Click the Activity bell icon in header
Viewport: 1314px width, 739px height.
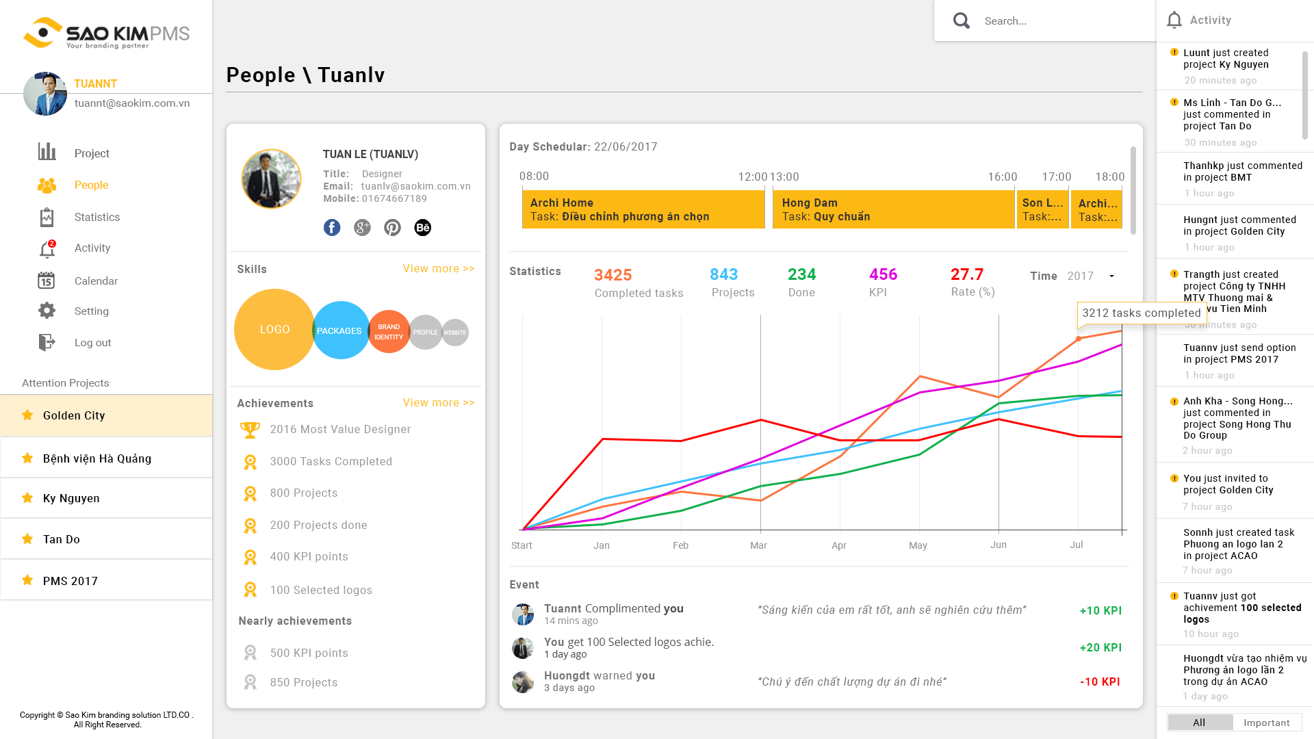1174,21
